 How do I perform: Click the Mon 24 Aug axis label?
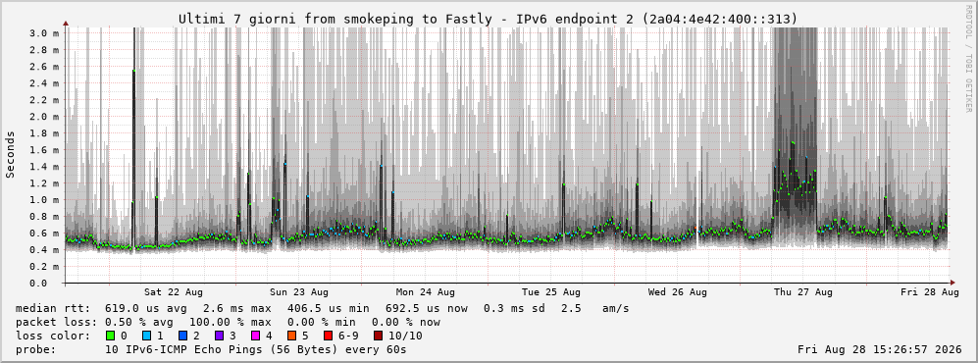click(x=426, y=292)
